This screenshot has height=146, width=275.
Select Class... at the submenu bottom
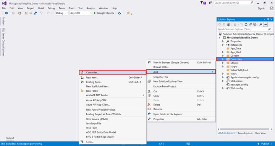(112, 142)
